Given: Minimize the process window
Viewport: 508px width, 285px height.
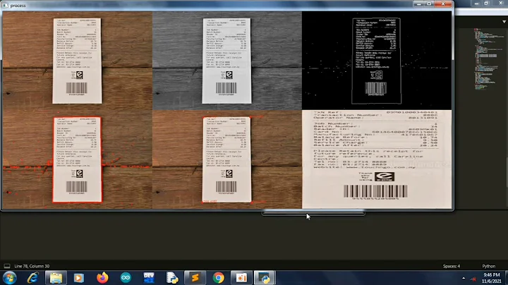Looking at the screenshot, I should pos(418,4).
